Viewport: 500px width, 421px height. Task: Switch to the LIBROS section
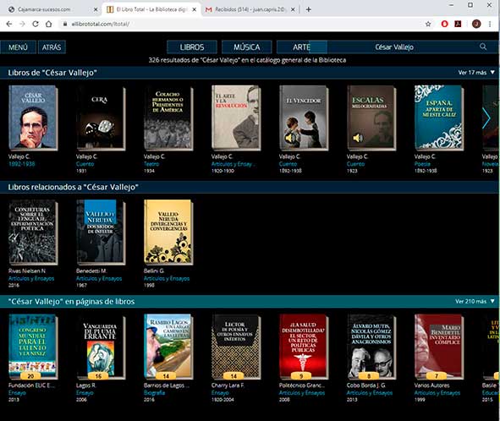pyautogui.click(x=192, y=47)
